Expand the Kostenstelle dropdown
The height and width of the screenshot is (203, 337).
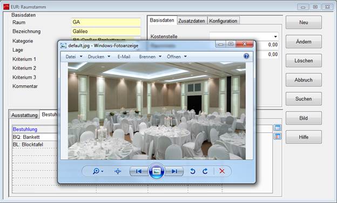pos(275,37)
